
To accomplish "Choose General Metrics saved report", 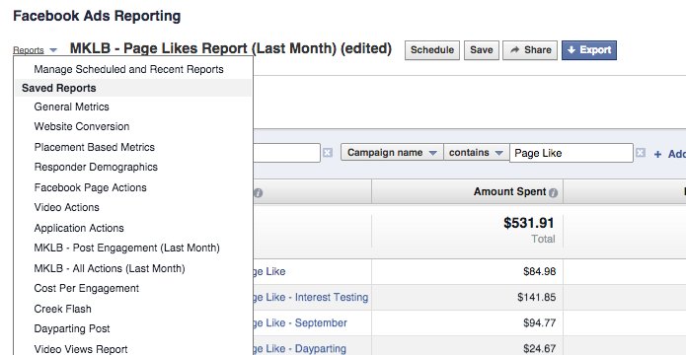I will tap(71, 106).
